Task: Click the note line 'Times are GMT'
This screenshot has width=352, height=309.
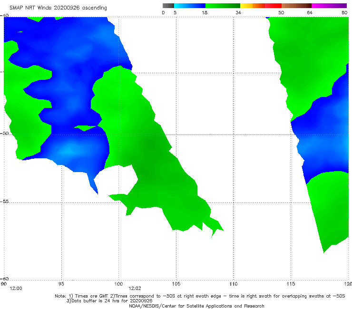Action: pos(91,296)
